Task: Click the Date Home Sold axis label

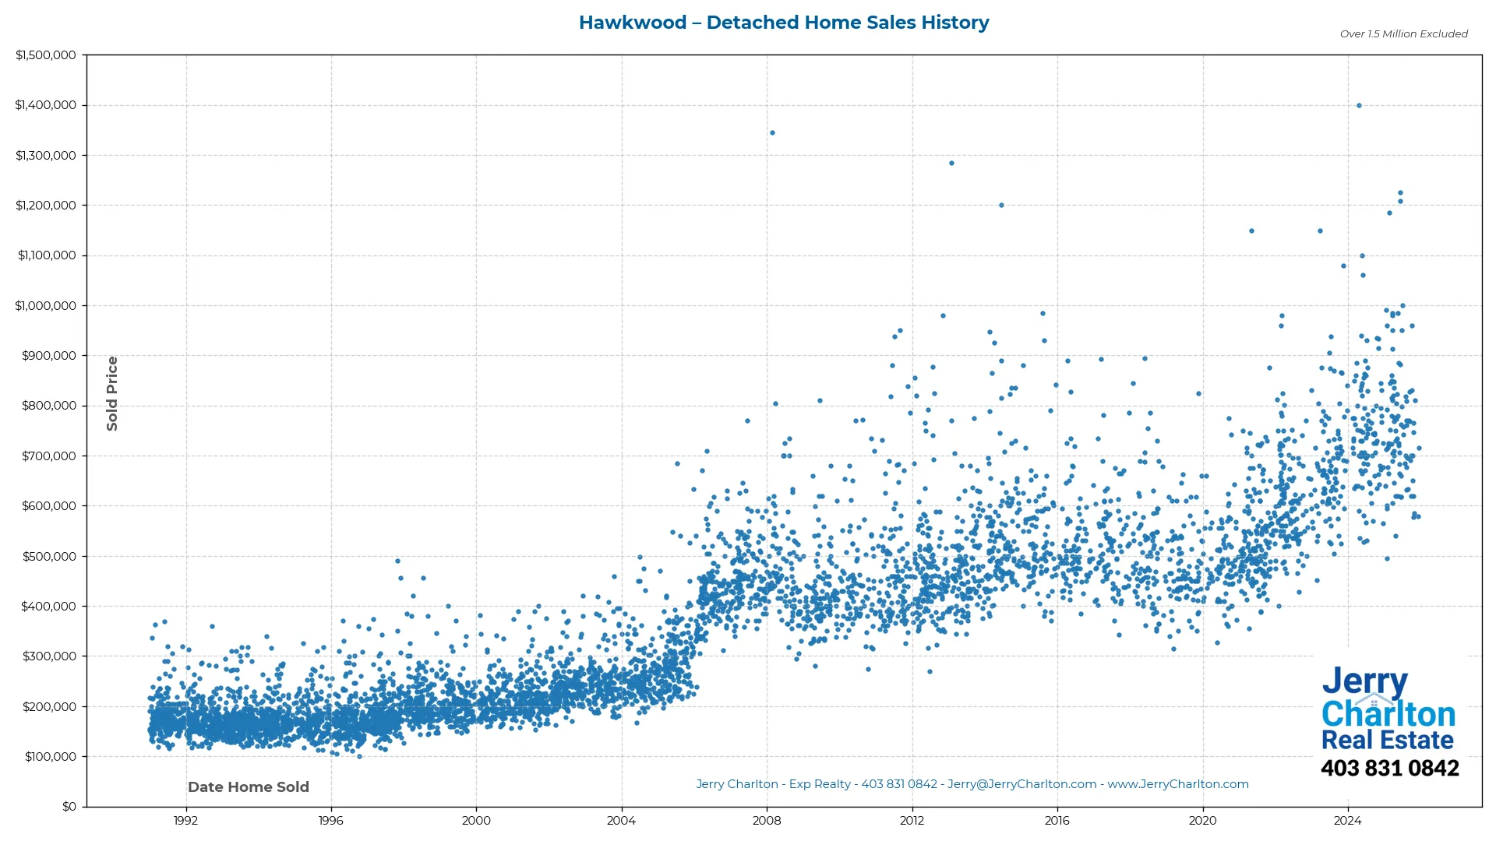Action: point(248,786)
